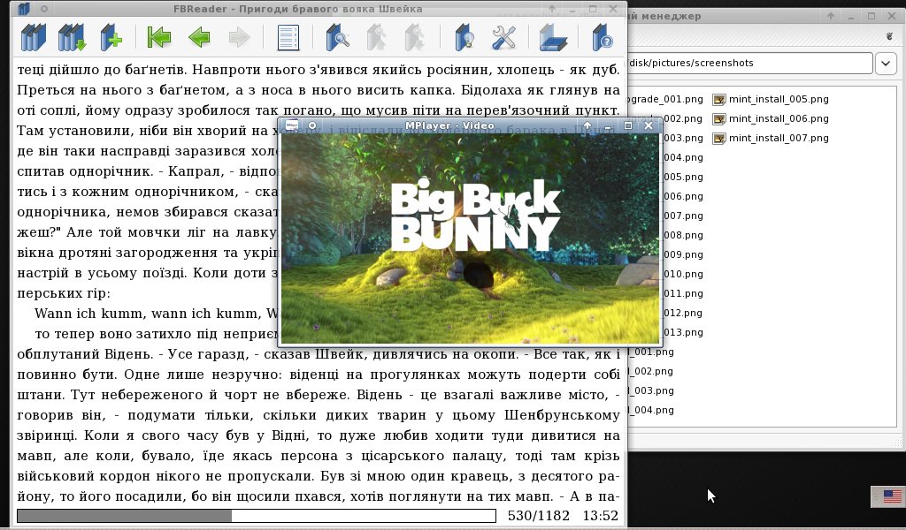
Task: Select the file ending _003.png
Action: pyautogui.click(x=651, y=390)
